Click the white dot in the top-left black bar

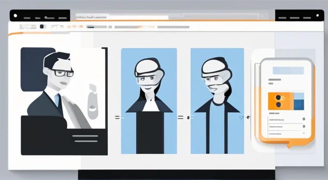tap(16, 16)
